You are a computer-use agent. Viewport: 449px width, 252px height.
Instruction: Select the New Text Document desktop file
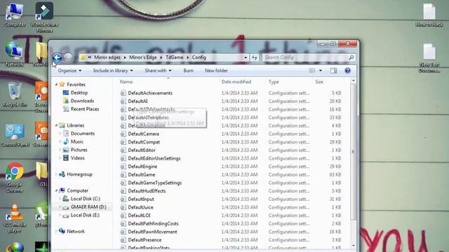(x=429, y=58)
